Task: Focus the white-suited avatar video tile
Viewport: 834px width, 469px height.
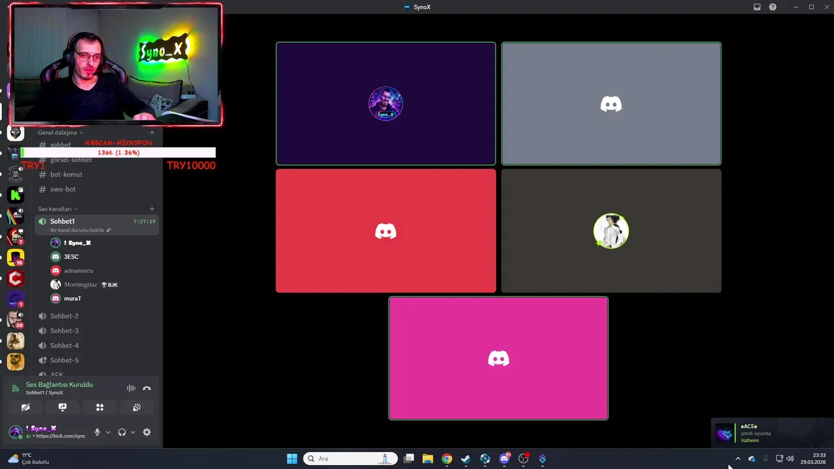Action: tap(611, 231)
